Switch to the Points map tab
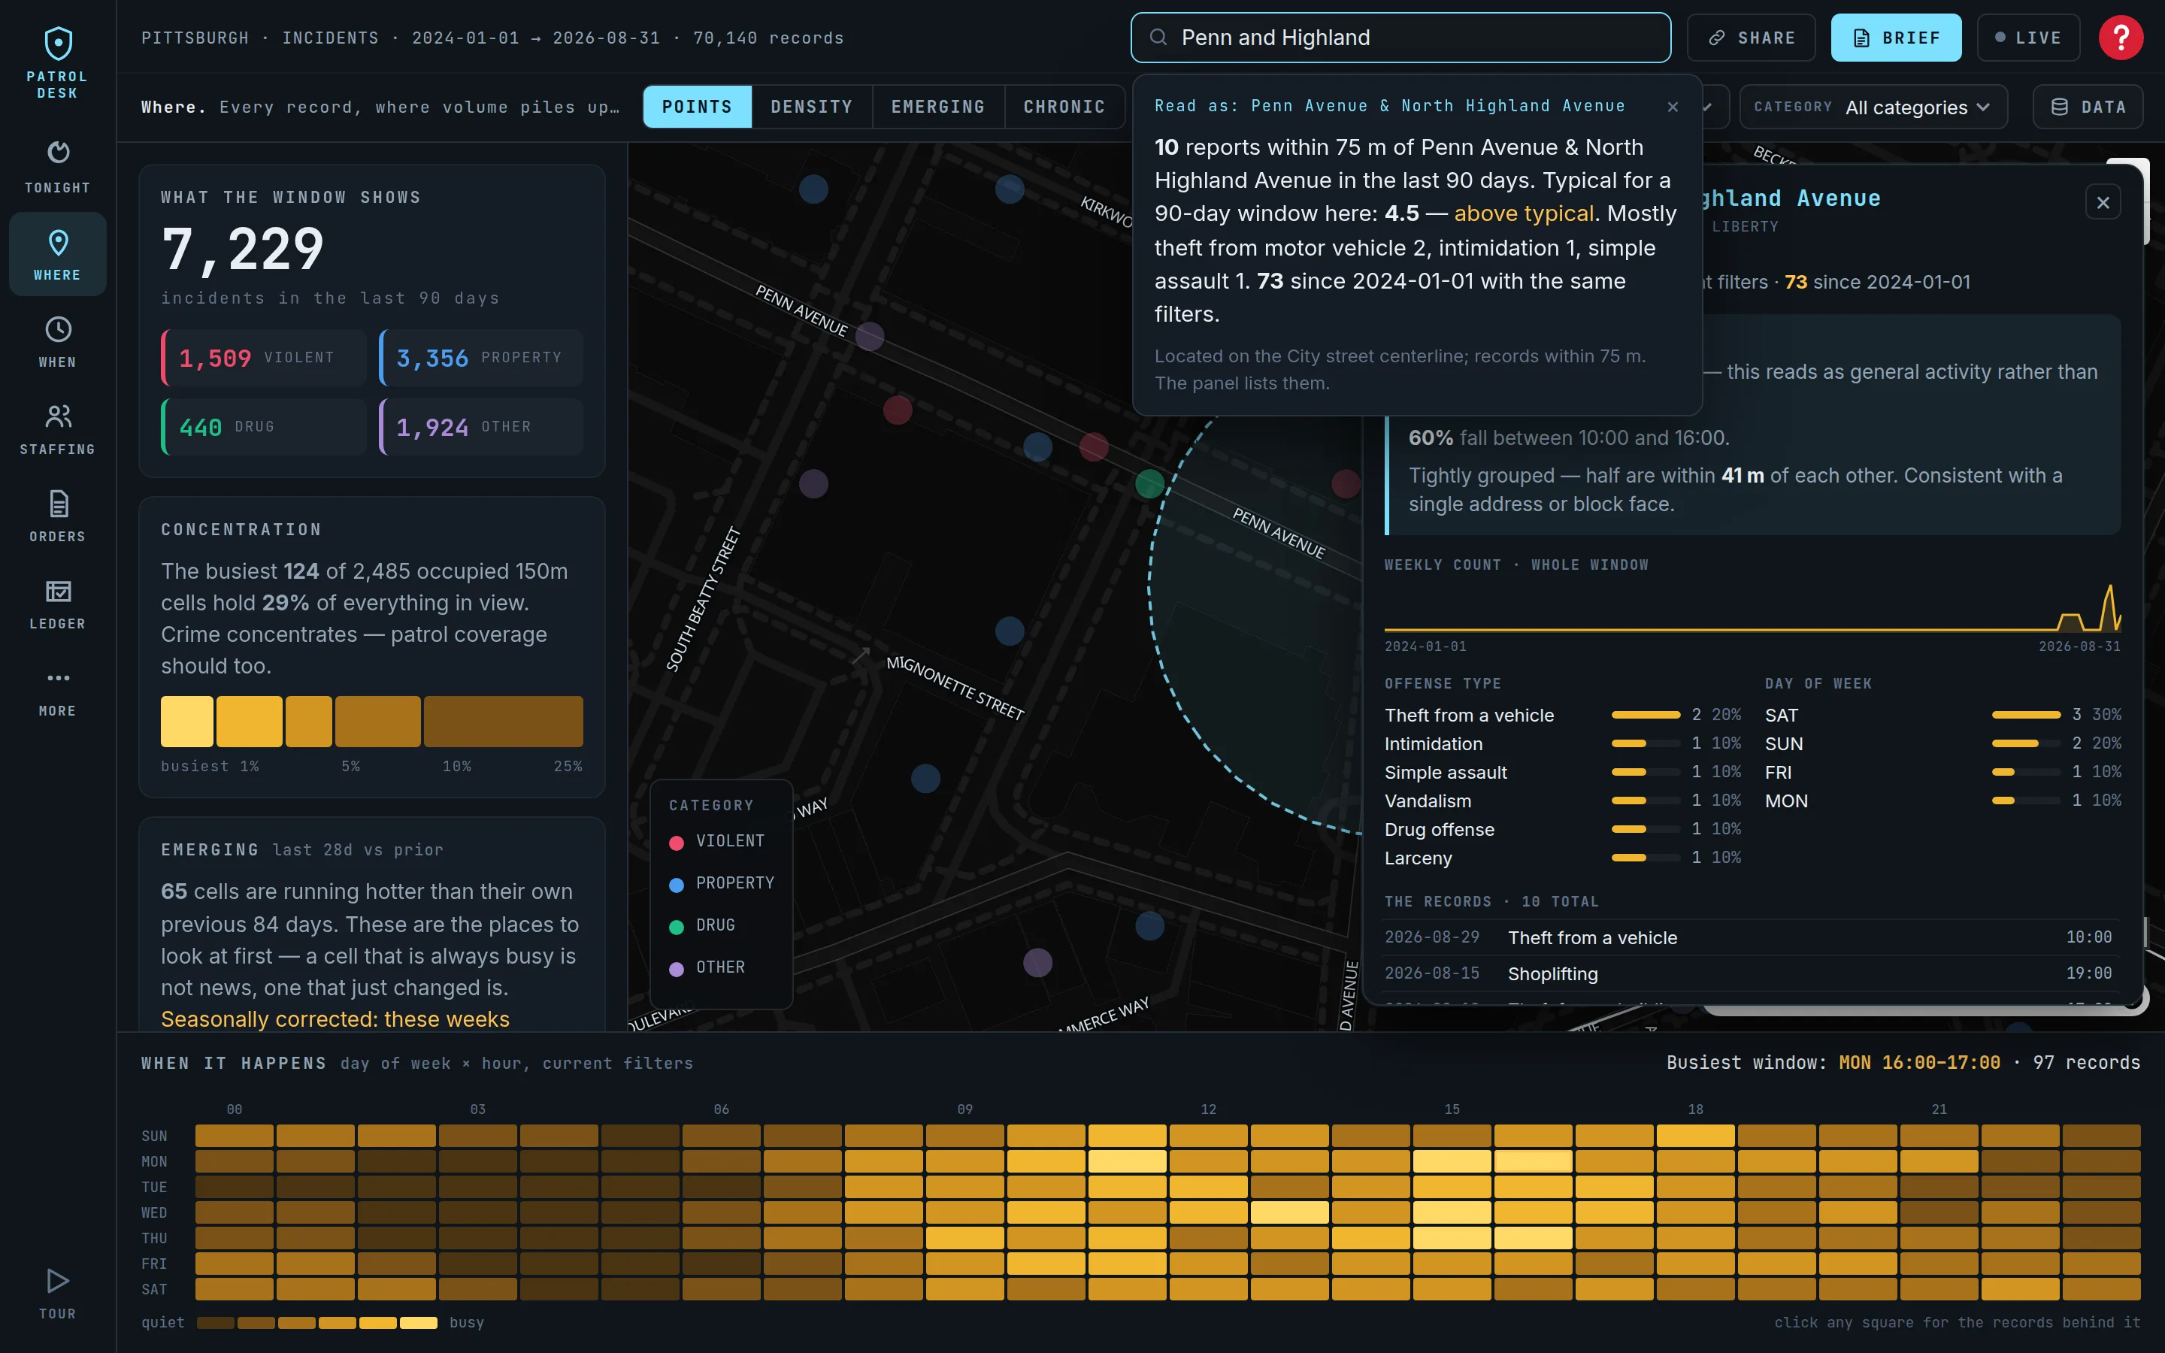This screenshot has width=2165, height=1353. point(697,107)
